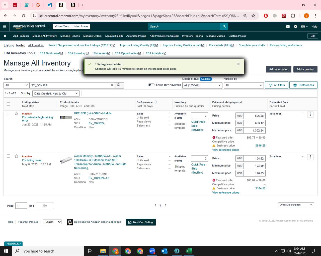
Task: Open Manage All Inventory menu item
Action: pyautogui.click(x=45, y=36)
